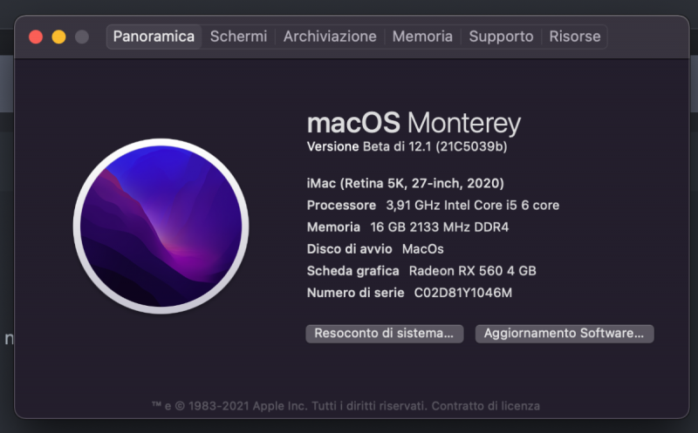
Task: Click the startup disk name MacOs
Action: (423, 249)
